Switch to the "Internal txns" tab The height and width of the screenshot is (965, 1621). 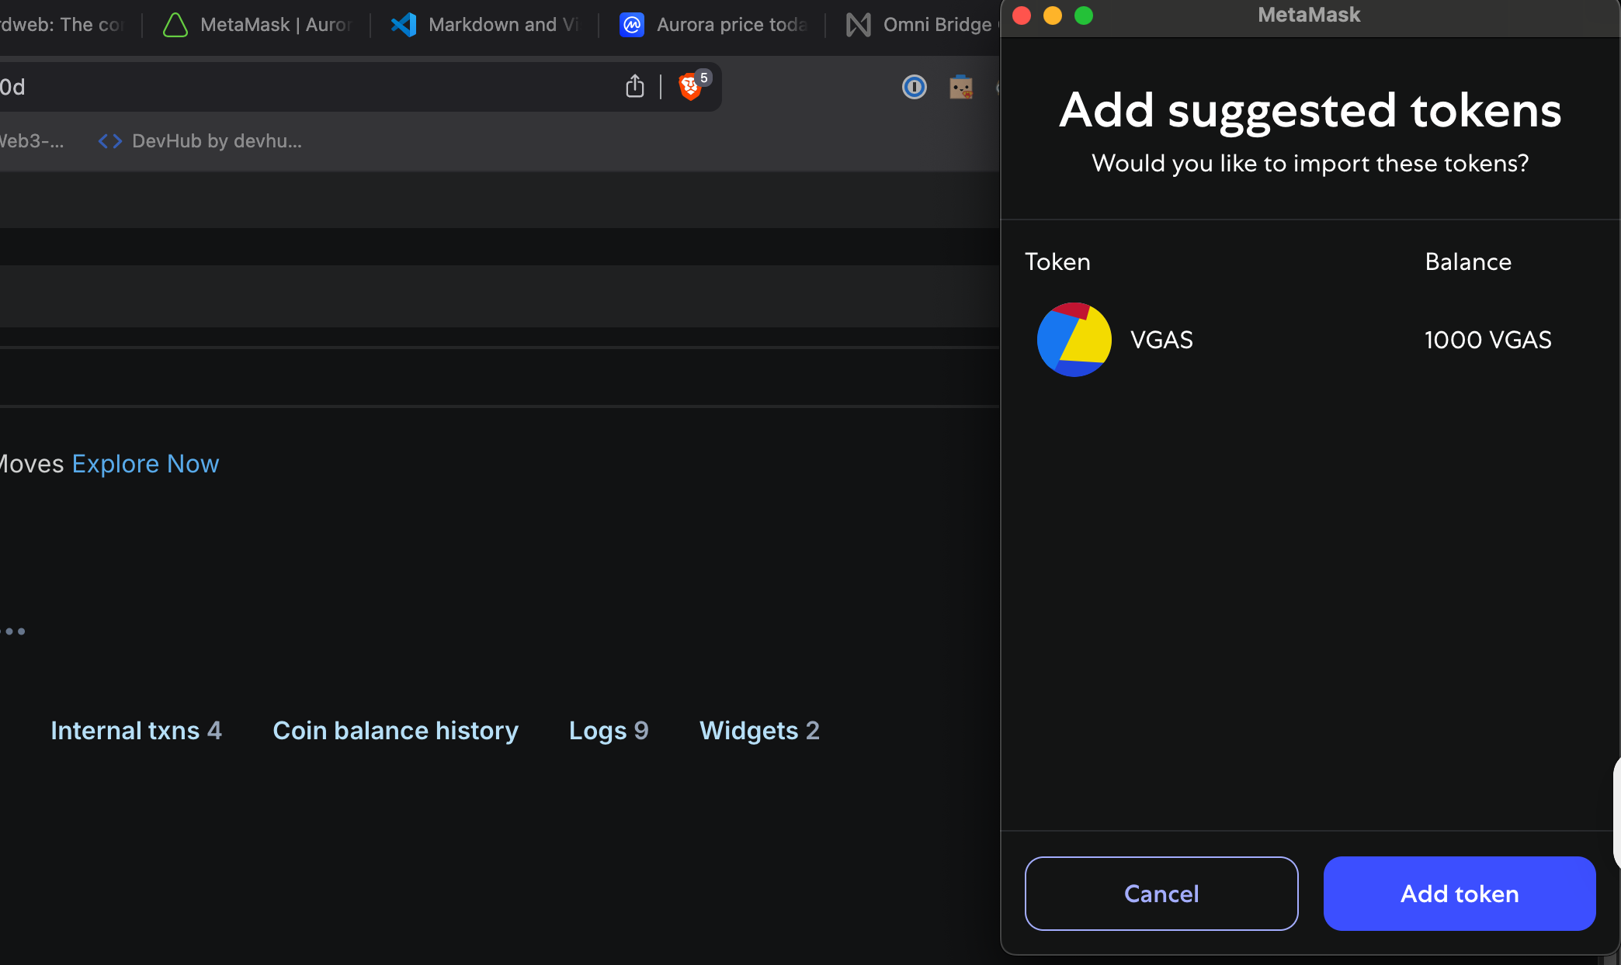136,730
